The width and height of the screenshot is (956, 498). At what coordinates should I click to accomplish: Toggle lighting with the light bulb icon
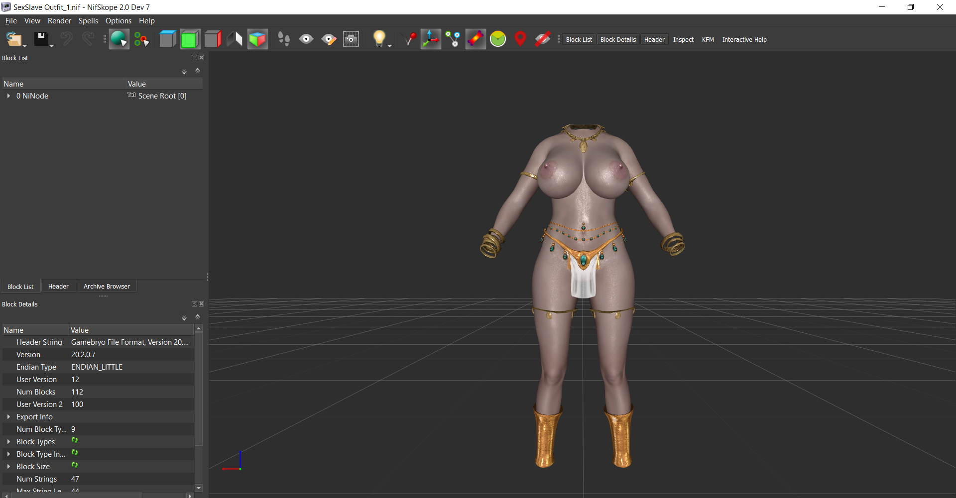coord(379,38)
